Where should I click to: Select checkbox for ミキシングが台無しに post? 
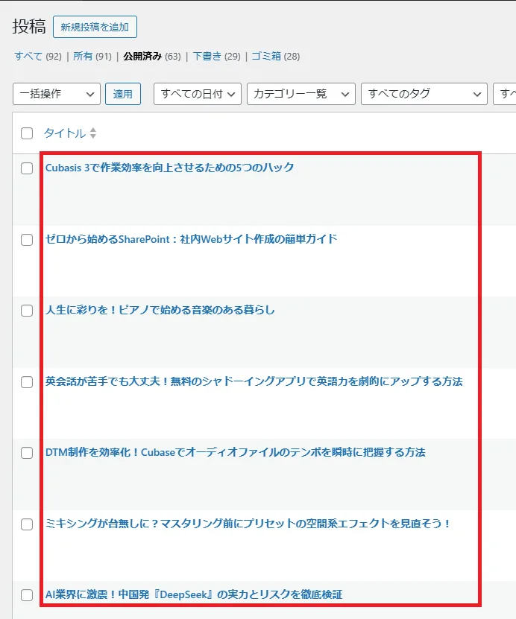[27, 524]
